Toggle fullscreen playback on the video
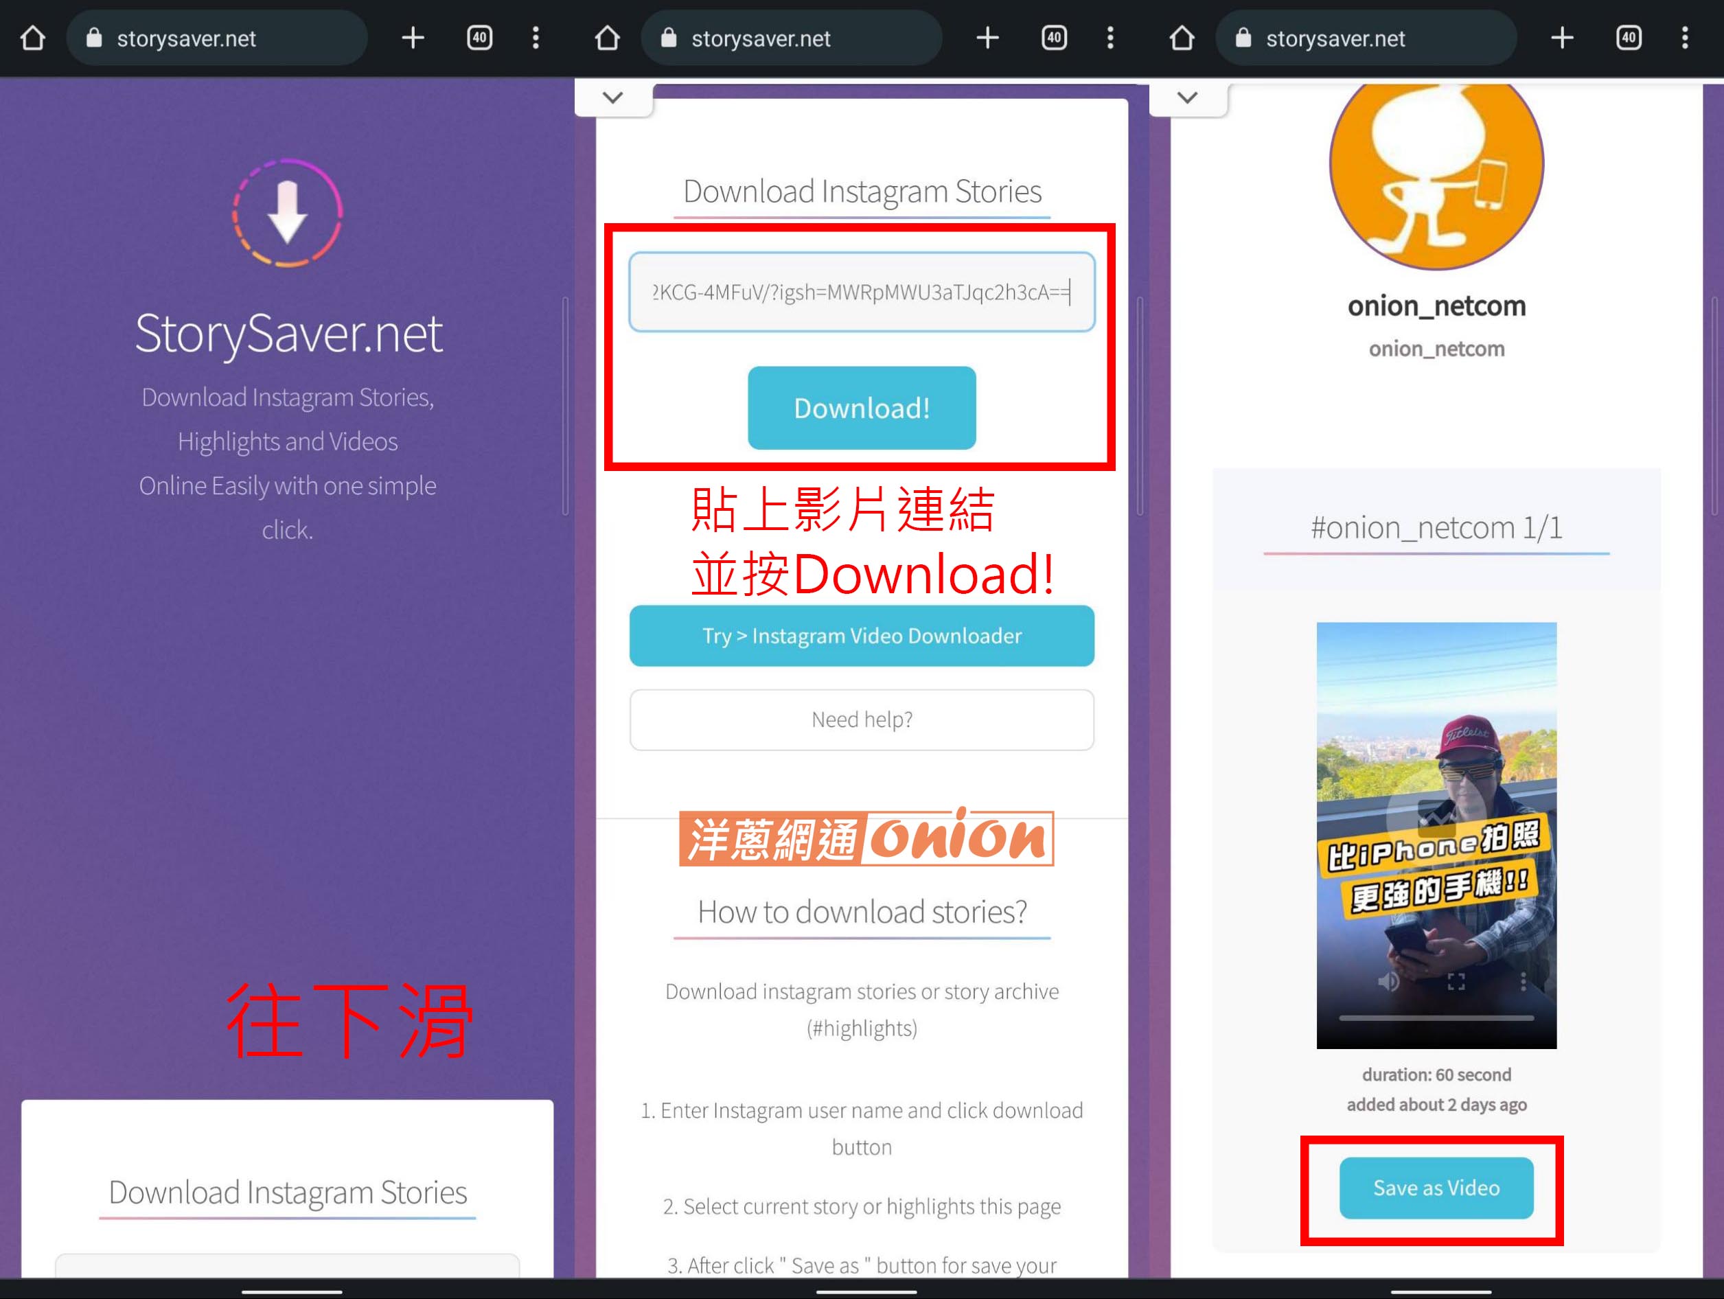This screenshot has height=1299, width=1724. point(1456,981)
